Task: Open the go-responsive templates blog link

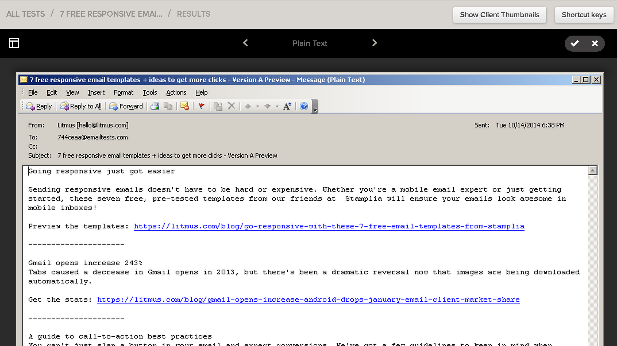Action: (x=329, y=226)
